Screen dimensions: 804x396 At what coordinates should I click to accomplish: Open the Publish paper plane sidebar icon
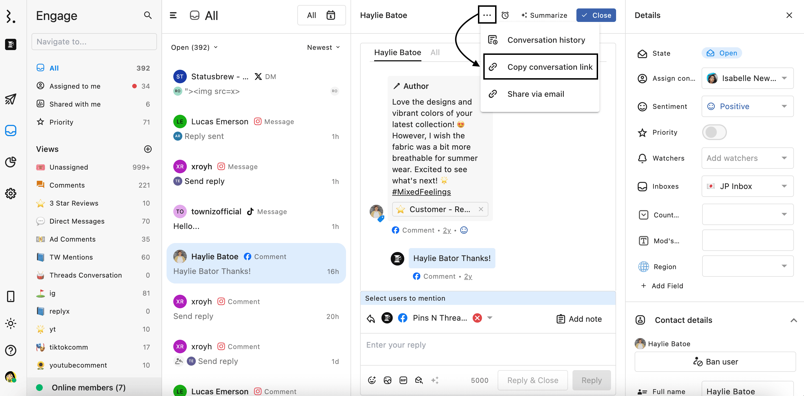click(x=11, y=99)
